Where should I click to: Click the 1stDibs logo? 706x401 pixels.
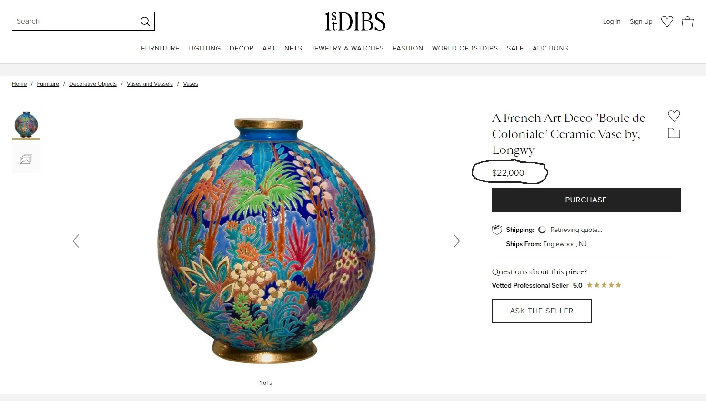pyautogui.click(x=354, y=21)
